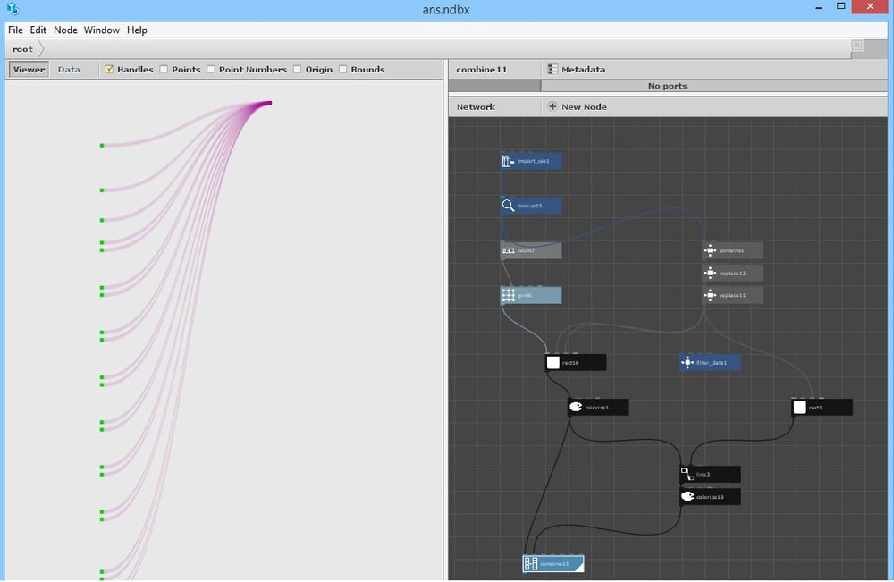Select the replace12 node icon

[x=709, y=273]
